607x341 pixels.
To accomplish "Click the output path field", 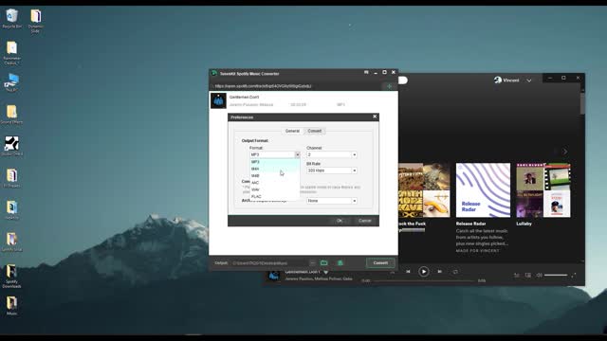I will (269, 263).
